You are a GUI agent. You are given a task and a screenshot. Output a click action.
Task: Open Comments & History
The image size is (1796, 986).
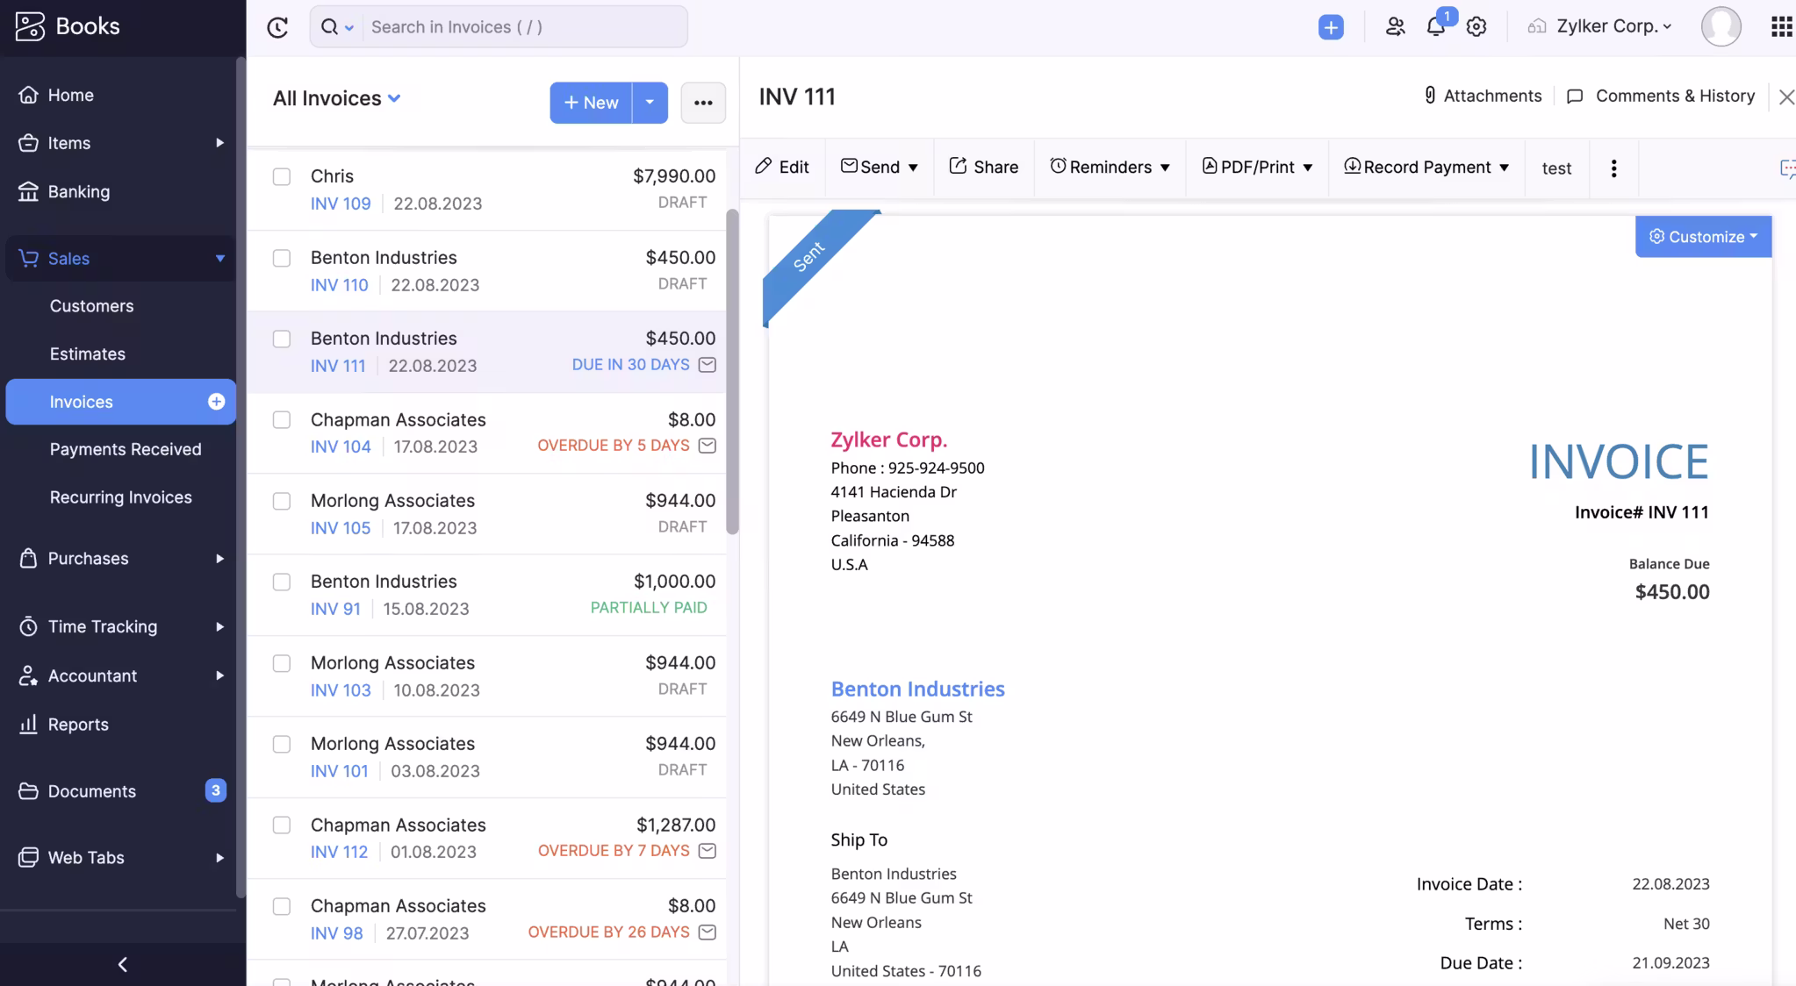point(1661,96)
